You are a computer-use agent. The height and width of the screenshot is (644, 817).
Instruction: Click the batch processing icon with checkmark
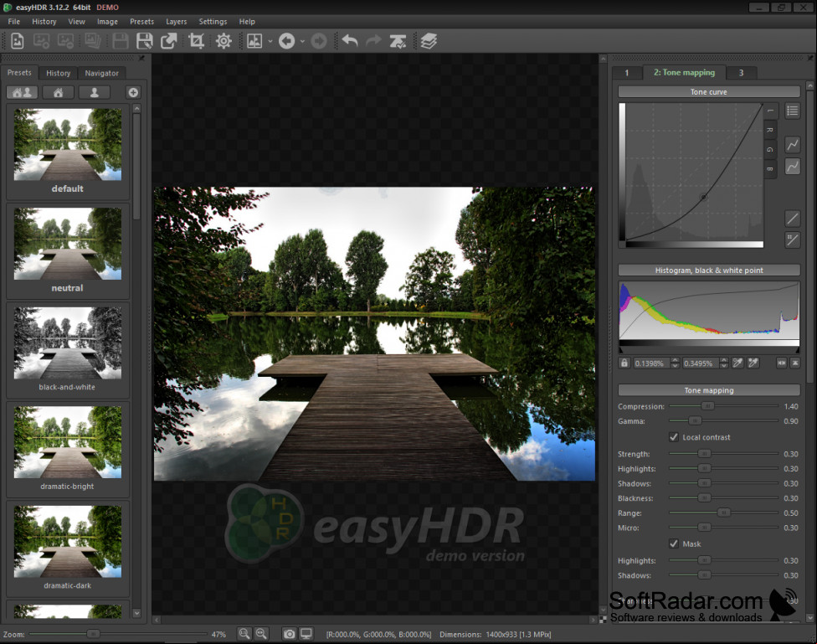tap(398, 41)
